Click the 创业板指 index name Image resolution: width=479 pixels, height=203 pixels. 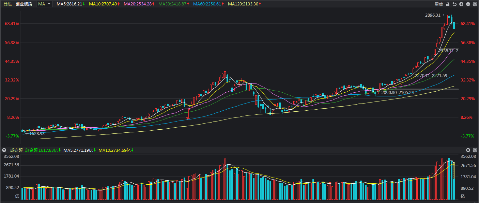click(24, 4)
